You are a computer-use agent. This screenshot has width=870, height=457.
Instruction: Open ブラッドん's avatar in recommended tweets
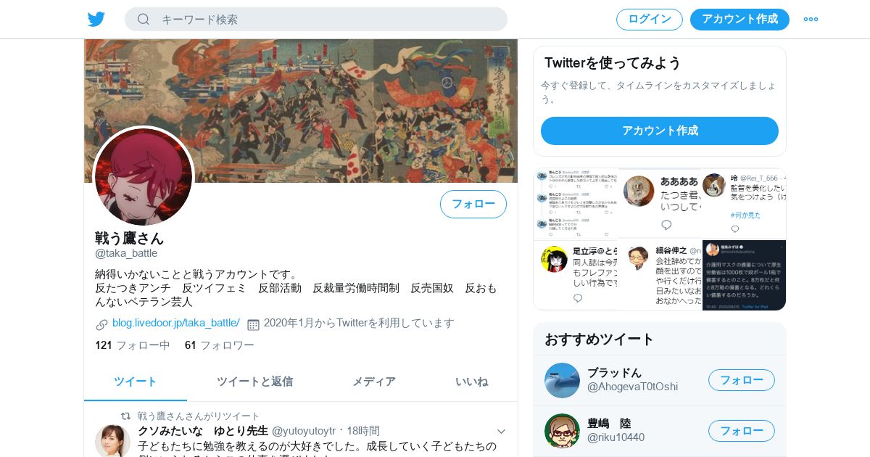coord(562,380)
